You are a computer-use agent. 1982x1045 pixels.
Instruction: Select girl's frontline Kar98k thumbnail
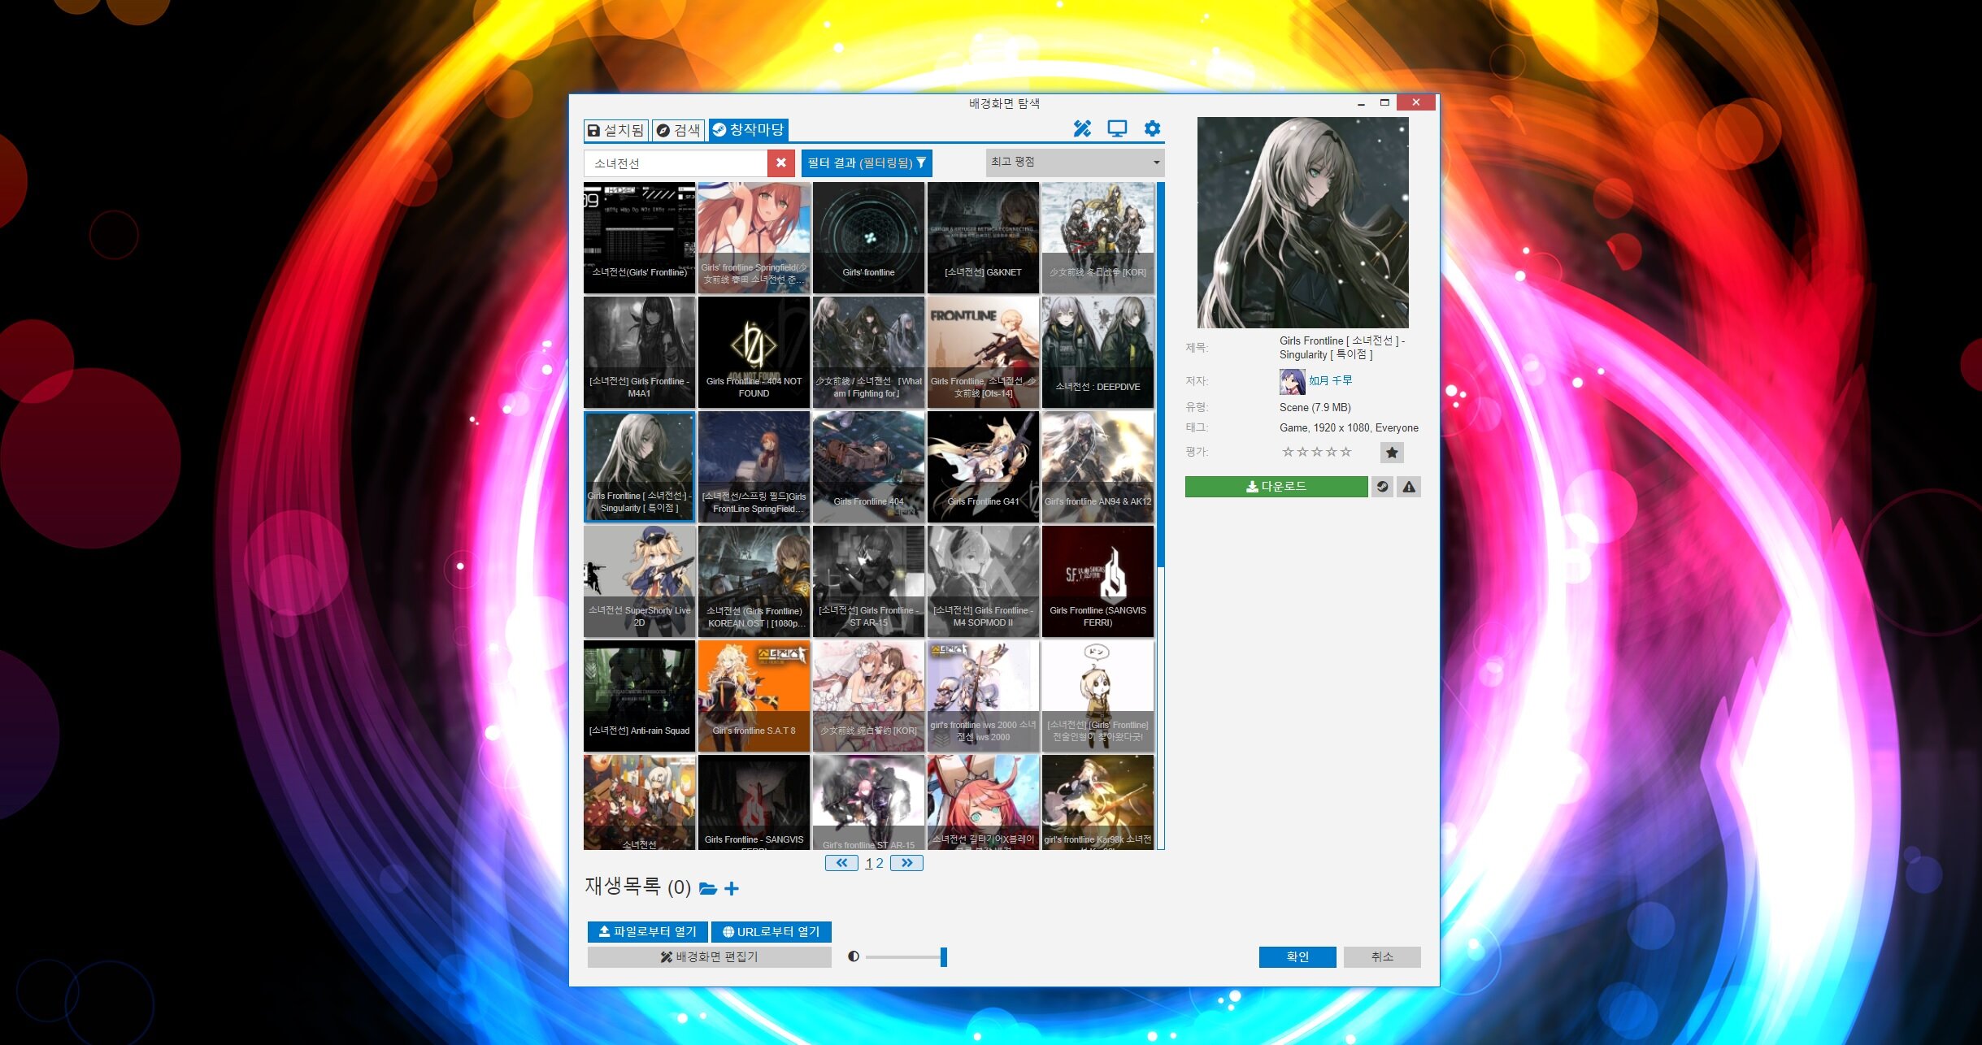[x=1097, y=802]
